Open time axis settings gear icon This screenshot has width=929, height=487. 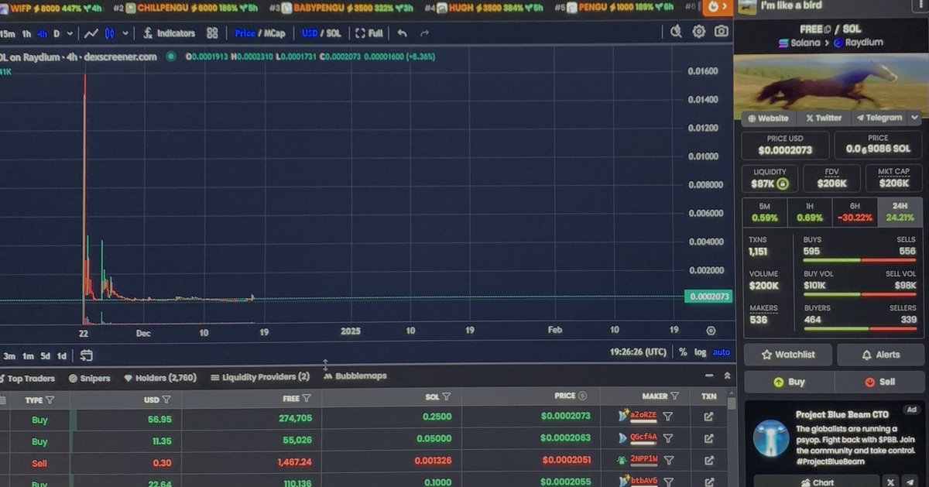pyautogui.click(x=711, y=331)
